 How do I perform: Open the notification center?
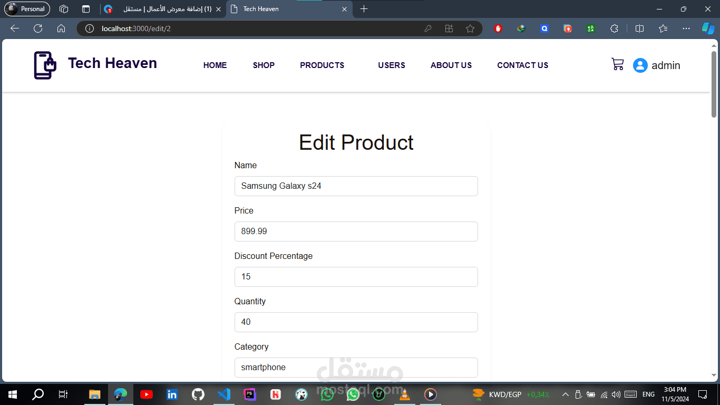(x=703, y=394)
